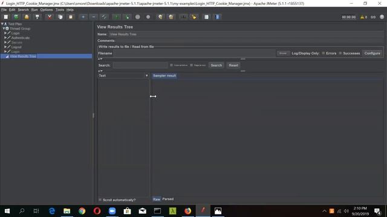
Task: Open the Function Helper toolbar icon
Action: [206, 17]
